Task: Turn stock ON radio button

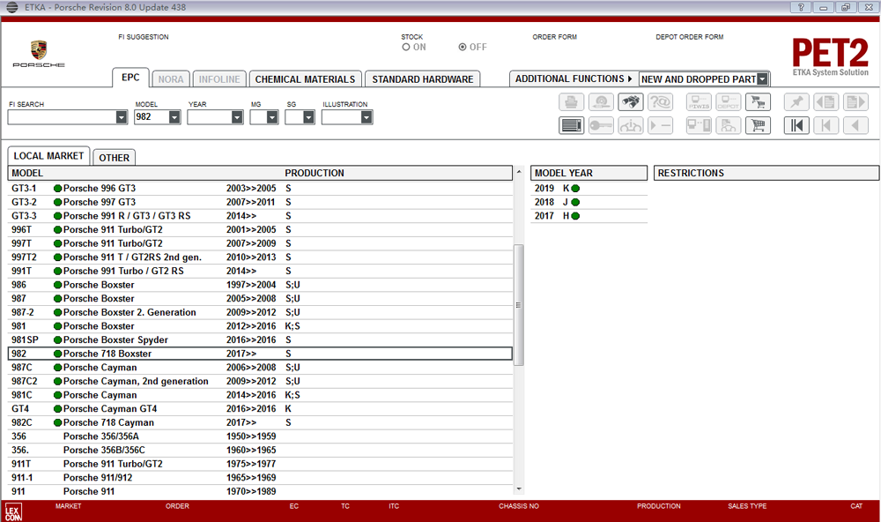Action: click(x=405, y=48)
